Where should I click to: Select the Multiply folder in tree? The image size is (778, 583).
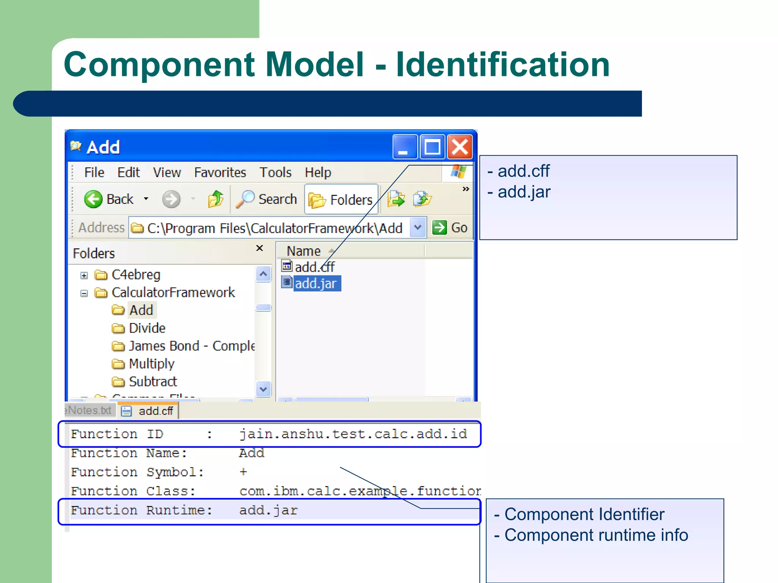tap(151, 364)
